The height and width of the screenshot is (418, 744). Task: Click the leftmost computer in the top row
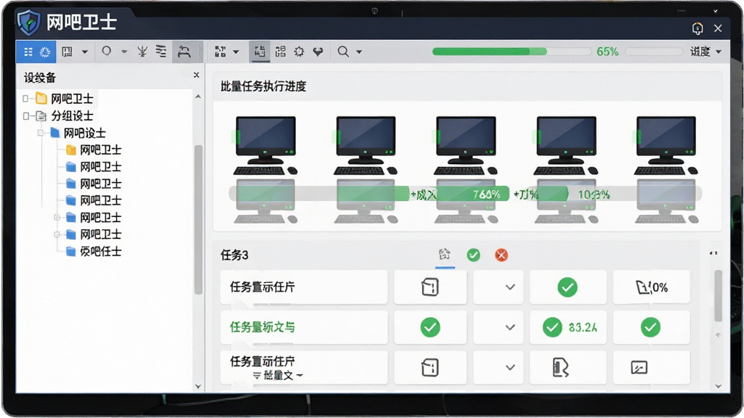[266, 145]
